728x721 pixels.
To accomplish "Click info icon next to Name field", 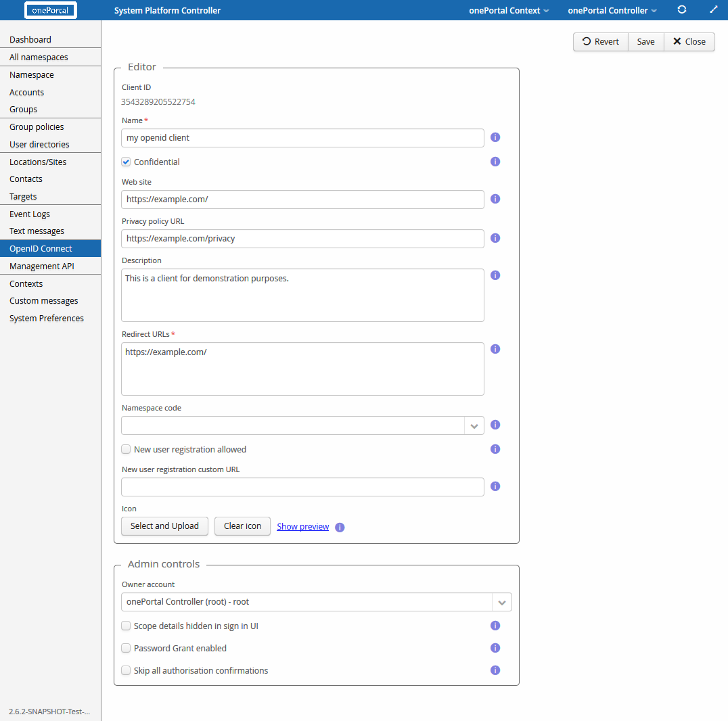I will point(495,137).
